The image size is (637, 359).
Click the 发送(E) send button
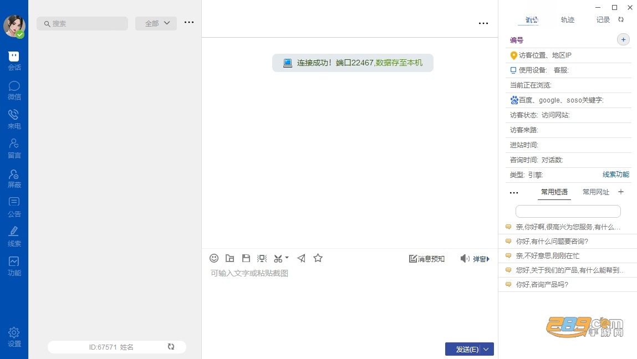pos(467,349)
